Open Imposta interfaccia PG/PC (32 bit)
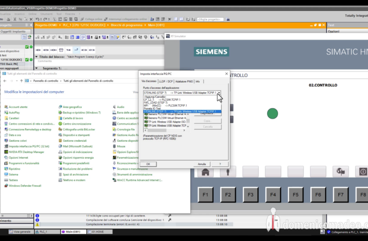This screenshot has height=241, width=368. pyautogui.click(x=27, y=146)
